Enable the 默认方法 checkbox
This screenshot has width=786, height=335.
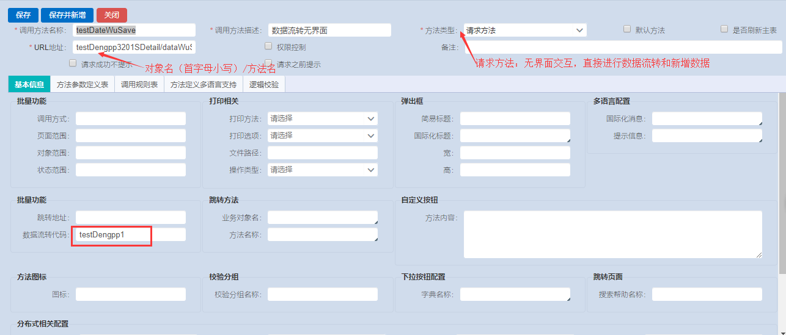627,29
